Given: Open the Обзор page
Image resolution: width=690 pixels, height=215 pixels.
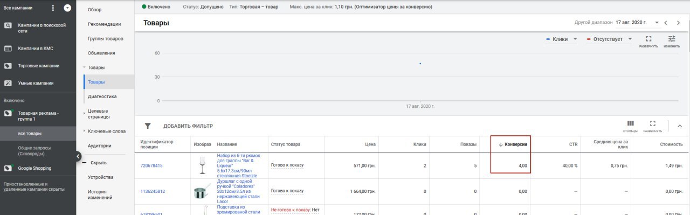Looking at the screenshot, I should (94, 10).
